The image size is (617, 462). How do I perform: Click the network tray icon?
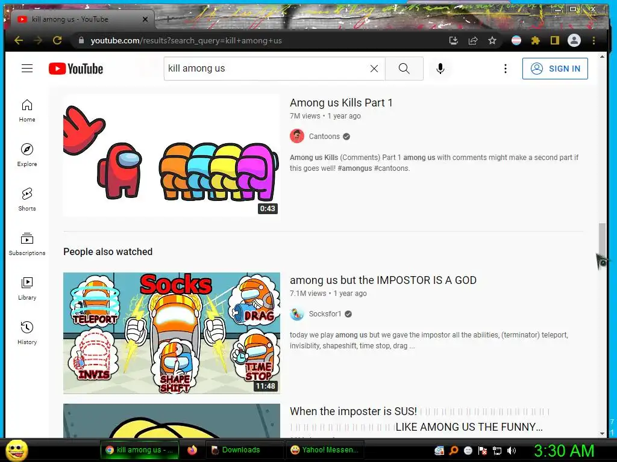click(x=497, y=451)
